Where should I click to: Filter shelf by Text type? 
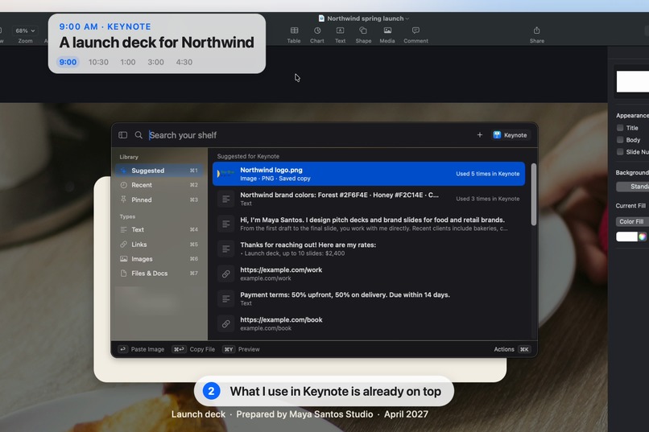159,229
